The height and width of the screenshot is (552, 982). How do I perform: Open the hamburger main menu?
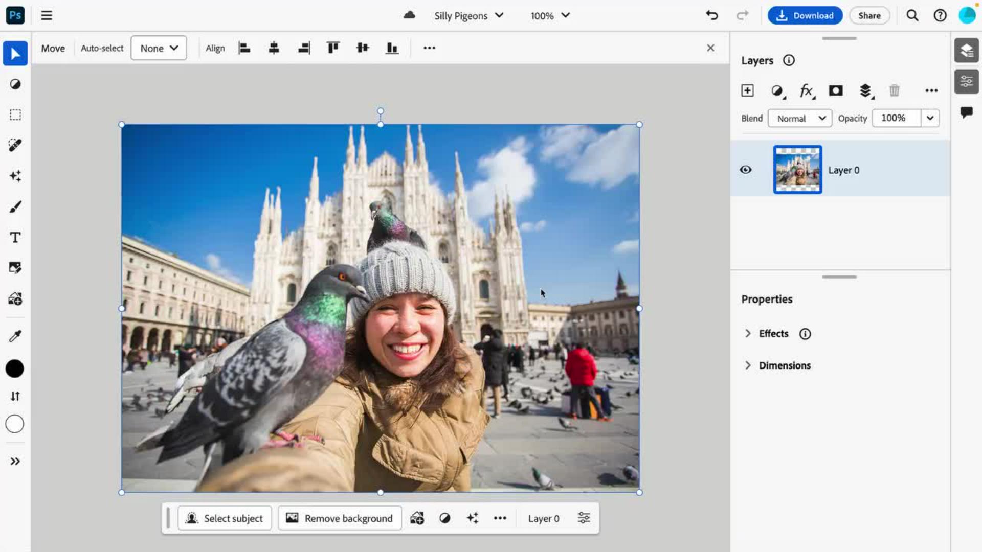pos(47,15)
